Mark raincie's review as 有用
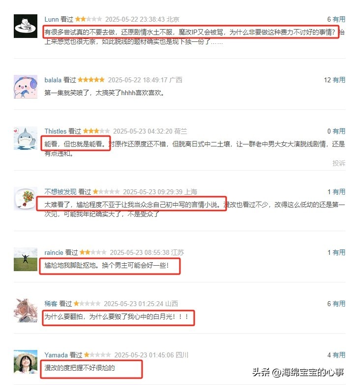The height and width of the screenshot is (385, 352). coord(339,252)
